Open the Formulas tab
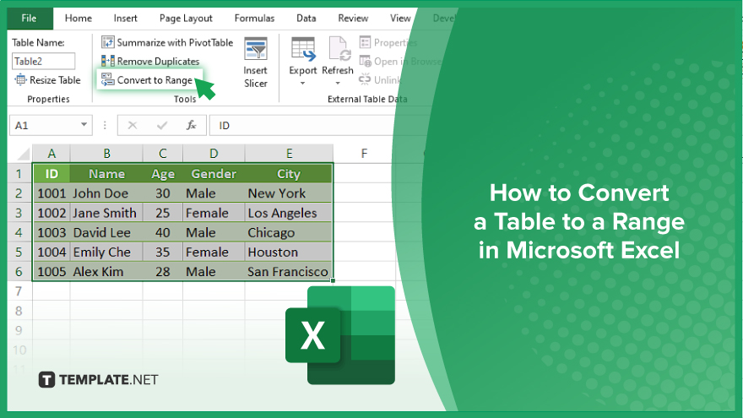The width and height of the screenshot is (743, 418). point(254,19)
